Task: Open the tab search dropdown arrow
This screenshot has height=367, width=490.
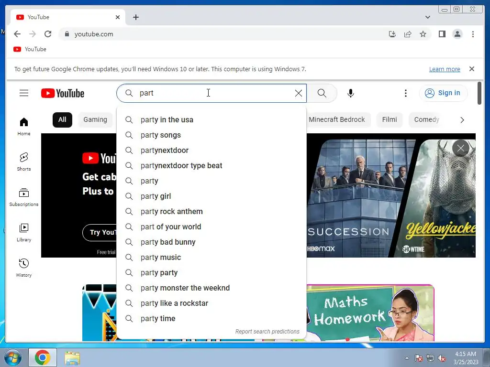Action: [x=427, y=17]
